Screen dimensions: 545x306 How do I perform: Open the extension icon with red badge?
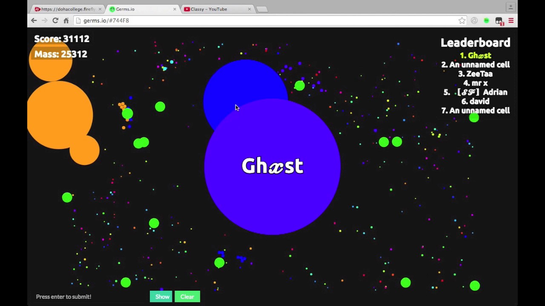coord(499,21)
